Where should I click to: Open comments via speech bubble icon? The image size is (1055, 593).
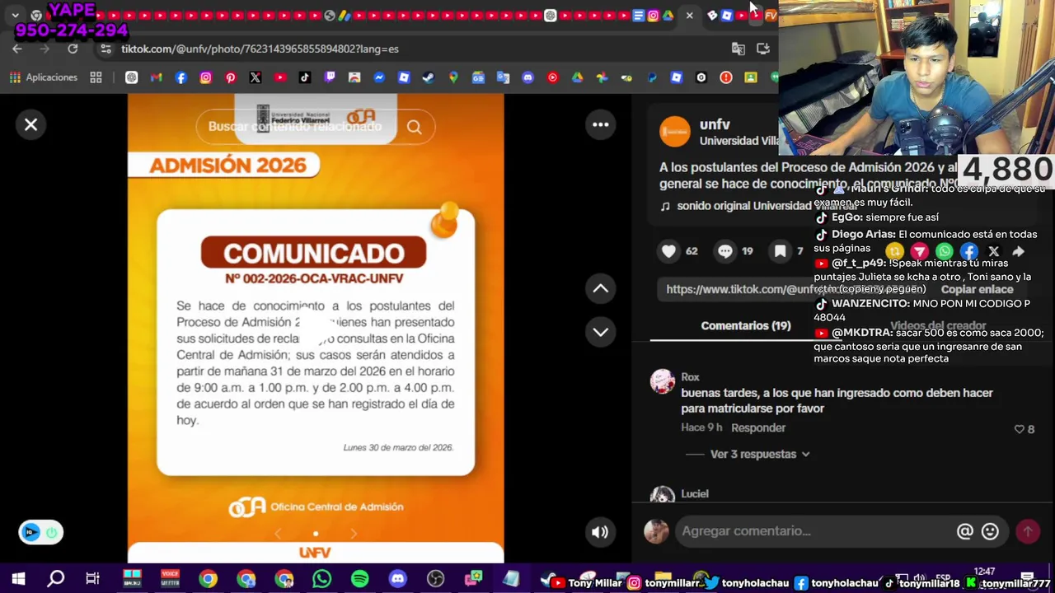point(725,251)
